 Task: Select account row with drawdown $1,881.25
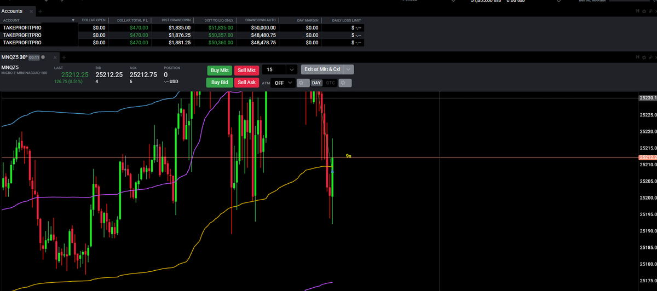[182, 43]
